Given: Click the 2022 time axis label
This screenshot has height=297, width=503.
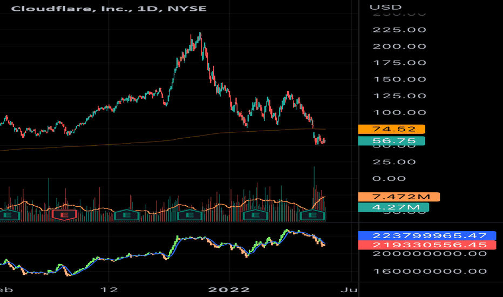Looking at the screenshot, I should [229, 290].
